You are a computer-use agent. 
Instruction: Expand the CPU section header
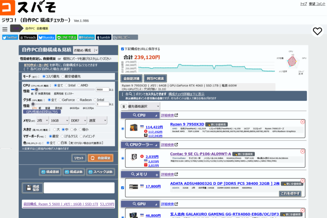click(140, 115)
